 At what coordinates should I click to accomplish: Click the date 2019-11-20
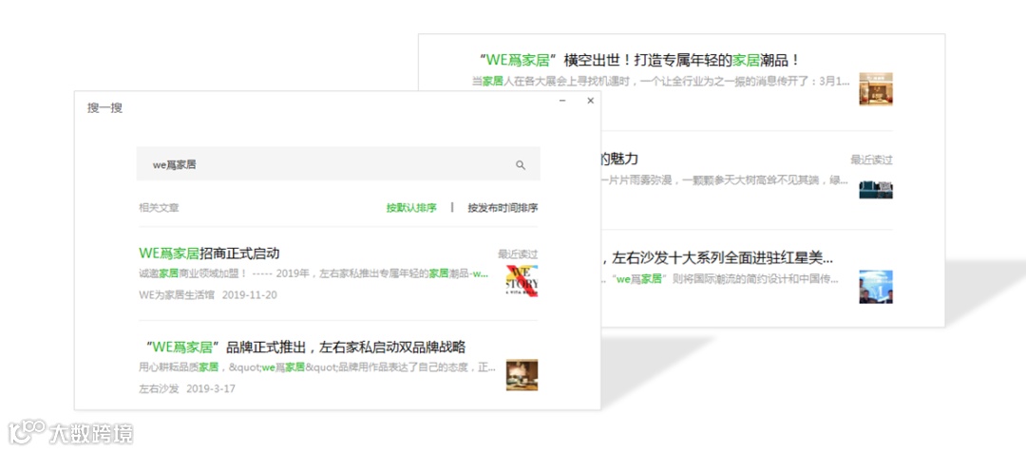[x=249, y=295]
